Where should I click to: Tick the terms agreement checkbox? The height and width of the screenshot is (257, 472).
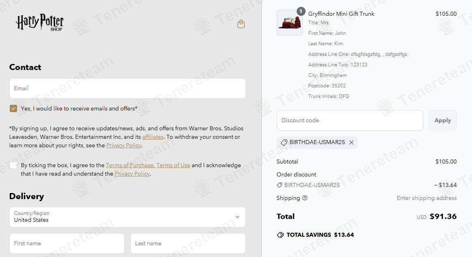pyautogui.click(x=13, y=165)
